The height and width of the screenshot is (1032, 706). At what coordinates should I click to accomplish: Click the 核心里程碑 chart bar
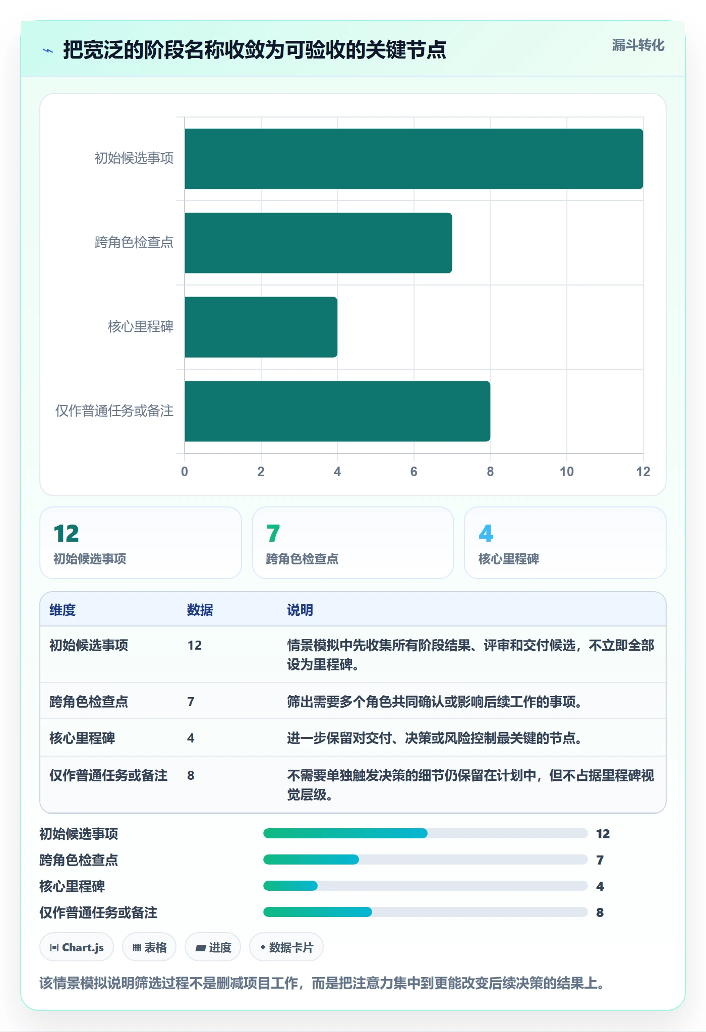261,327
